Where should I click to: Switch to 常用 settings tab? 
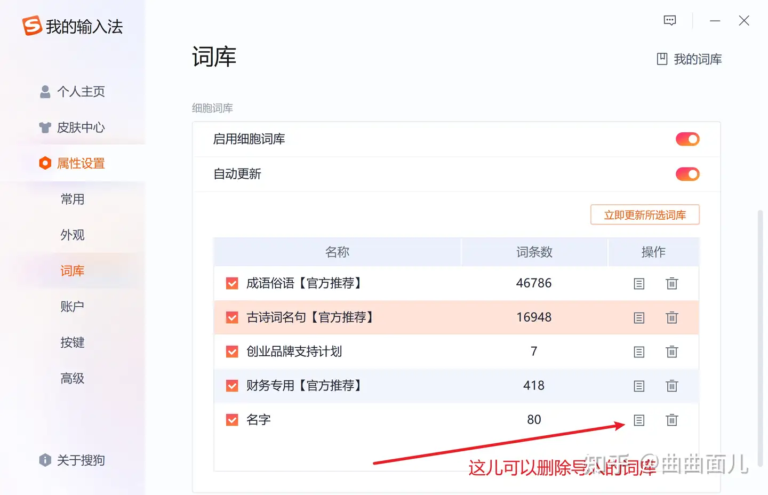(x=73, y=199)
